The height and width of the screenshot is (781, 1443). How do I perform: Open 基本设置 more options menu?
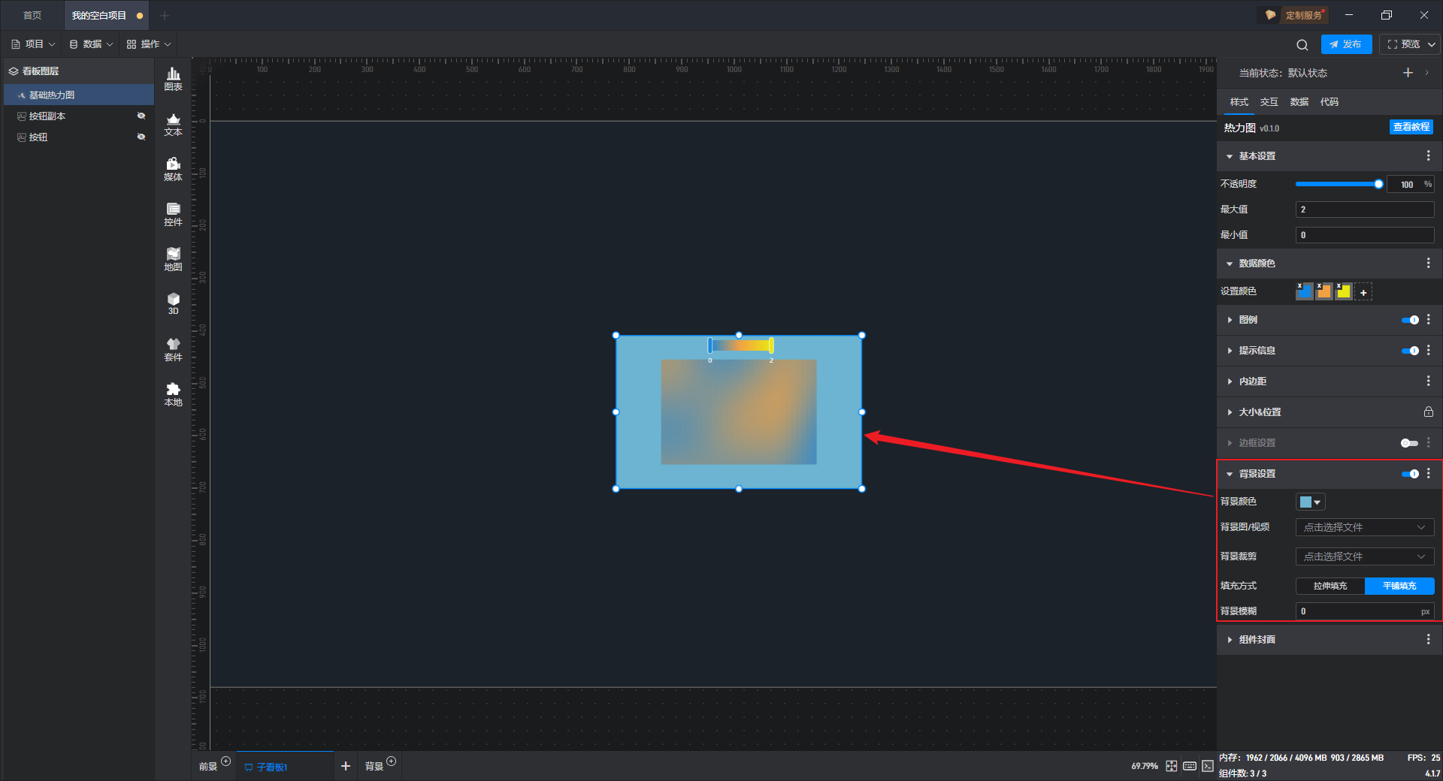coord(1429,155)
